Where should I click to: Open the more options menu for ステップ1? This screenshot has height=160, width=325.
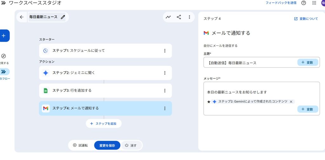[x=164, y=51]
